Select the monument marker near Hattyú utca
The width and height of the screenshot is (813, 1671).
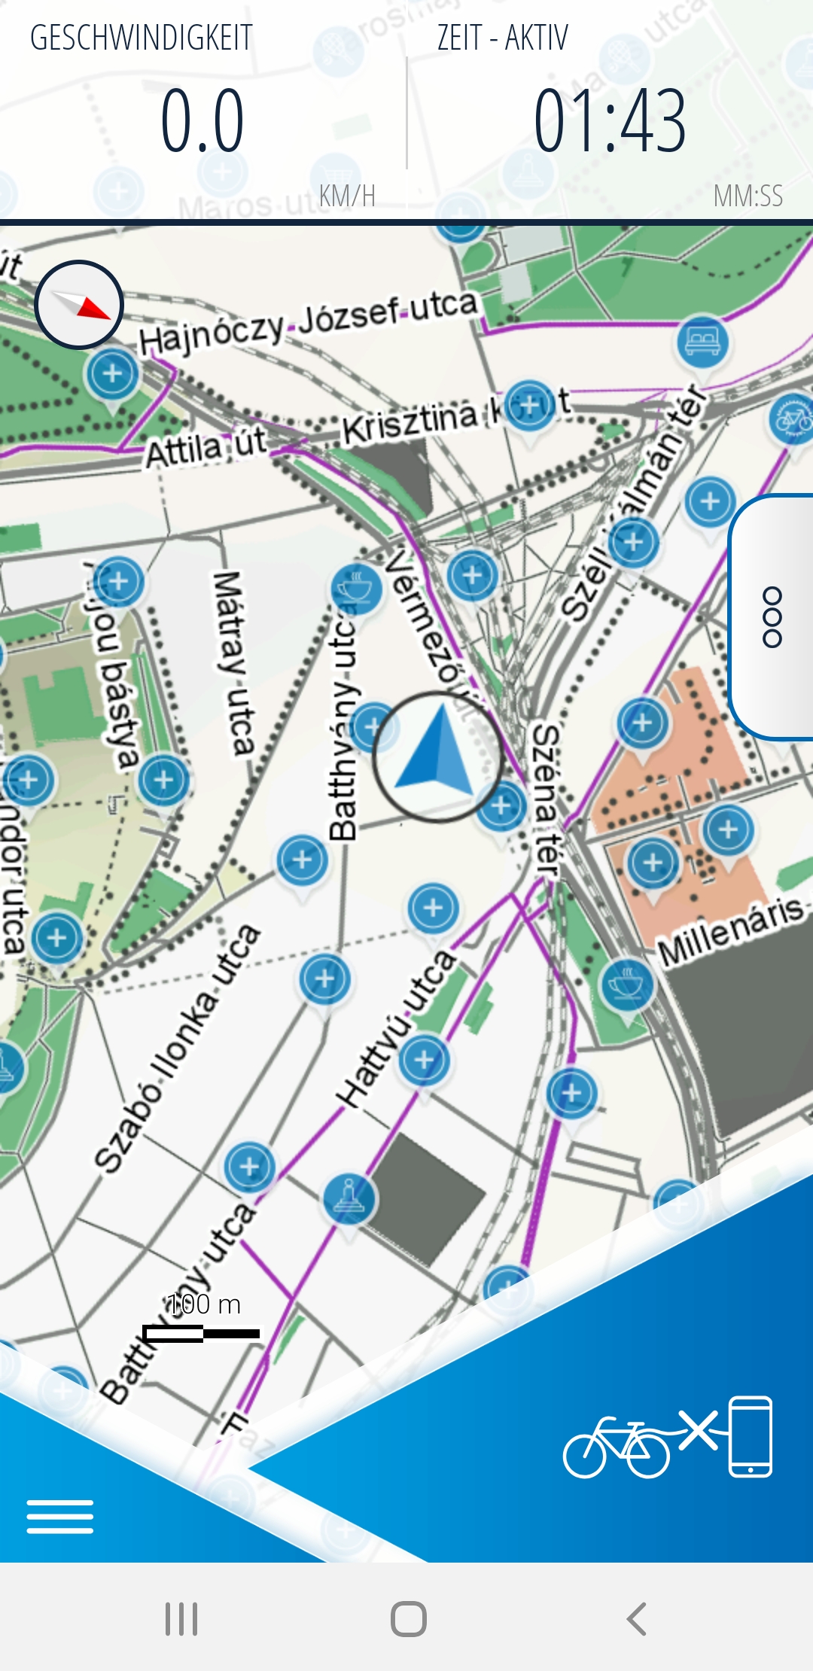349,1198
